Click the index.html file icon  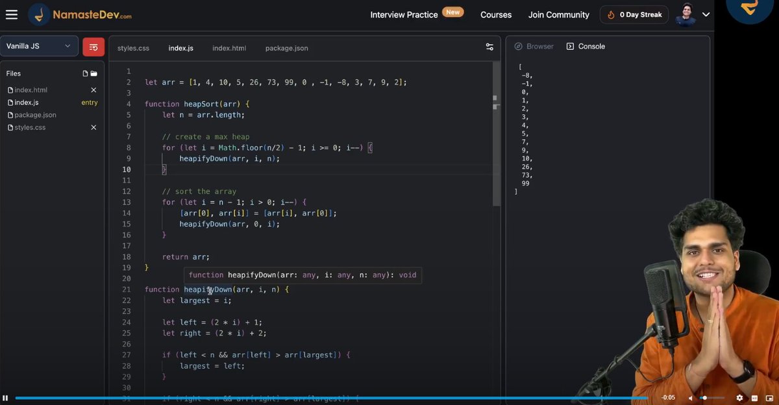pos(10,90)
